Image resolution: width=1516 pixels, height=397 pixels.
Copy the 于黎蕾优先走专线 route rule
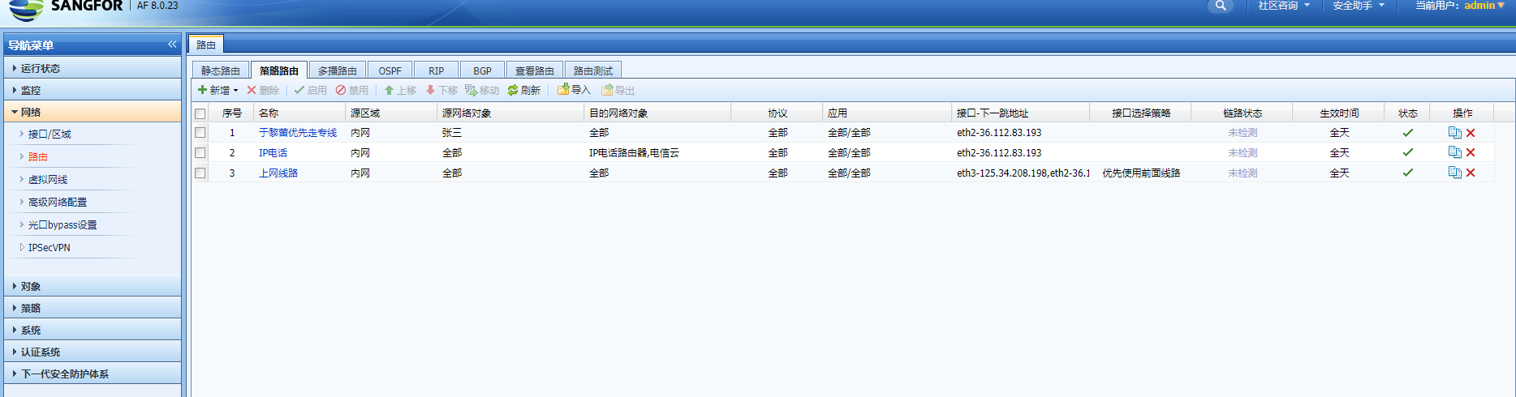tap(1454, 133)
